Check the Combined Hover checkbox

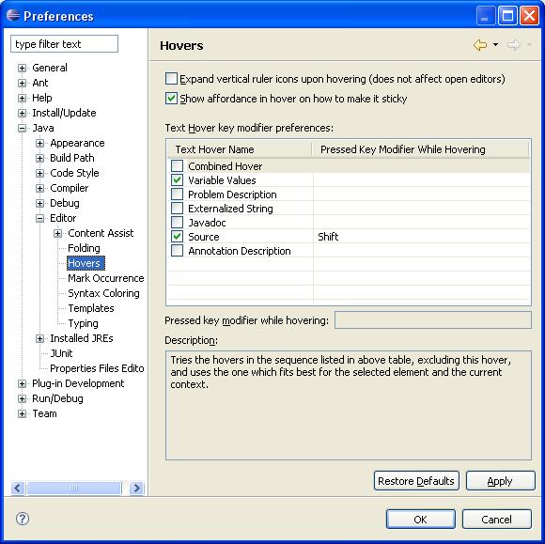pyautogui.click(x=177, y=166)
